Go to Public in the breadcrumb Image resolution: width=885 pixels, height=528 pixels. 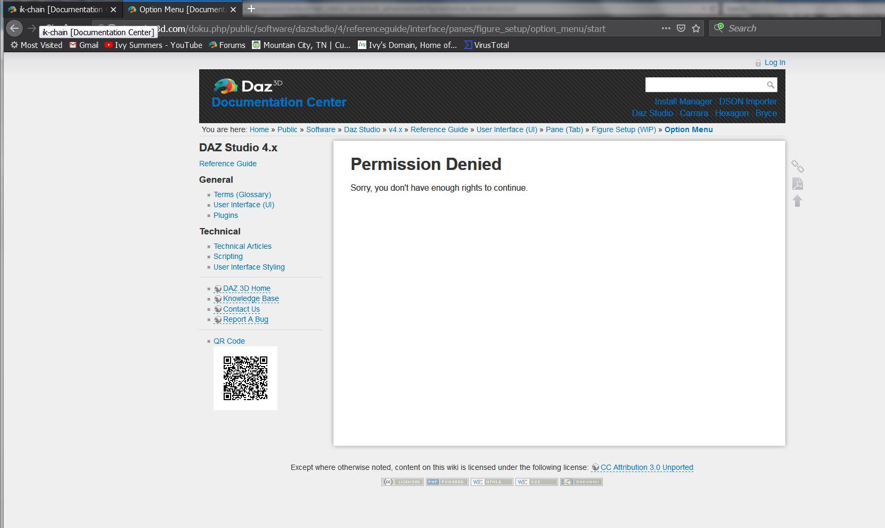(x=288, y=129)
